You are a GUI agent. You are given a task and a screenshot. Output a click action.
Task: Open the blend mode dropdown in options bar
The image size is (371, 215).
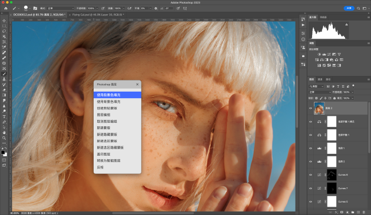(61, 8)
